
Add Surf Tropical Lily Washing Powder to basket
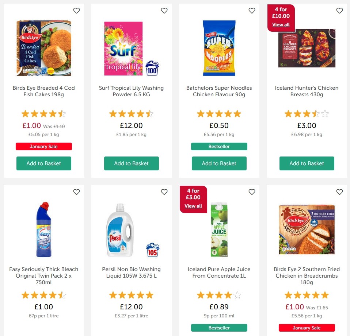pyautogui.click(x=131, y=163)
